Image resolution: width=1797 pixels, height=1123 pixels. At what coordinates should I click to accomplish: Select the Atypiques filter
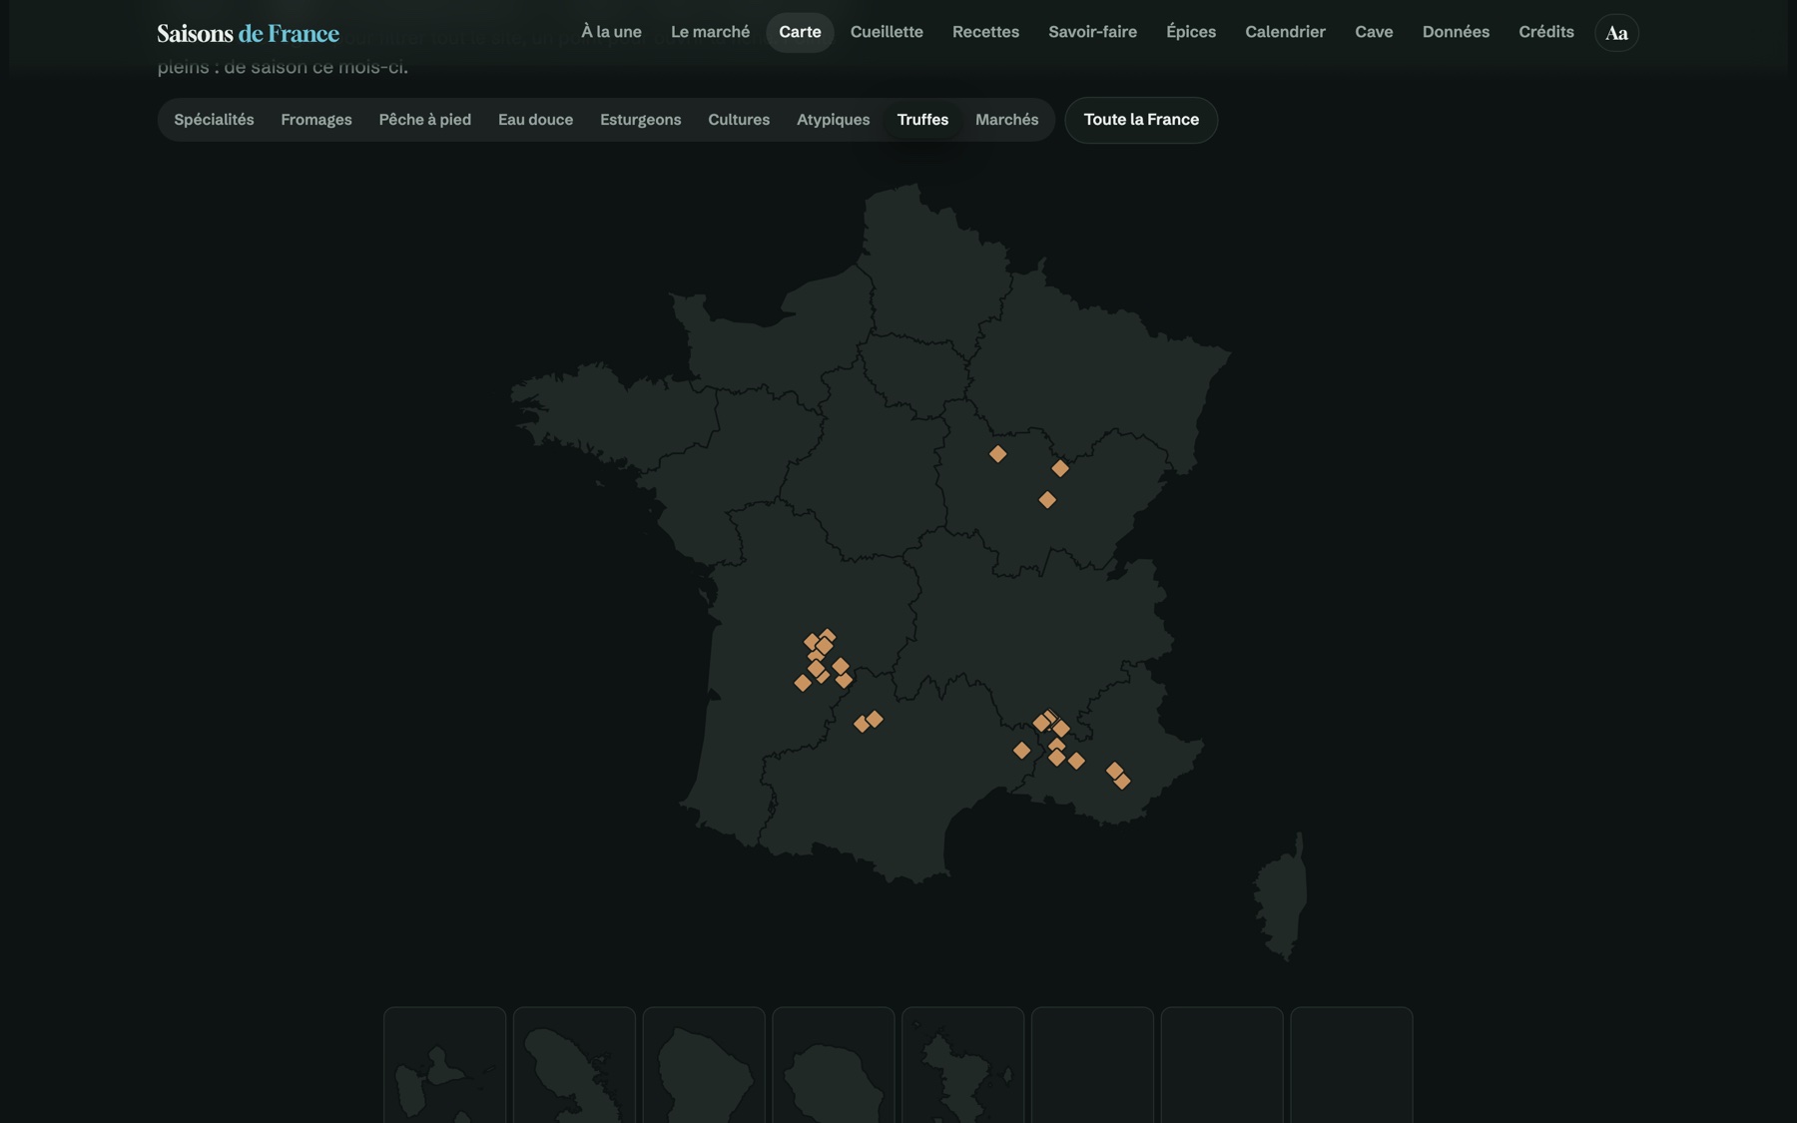point(833,120)
